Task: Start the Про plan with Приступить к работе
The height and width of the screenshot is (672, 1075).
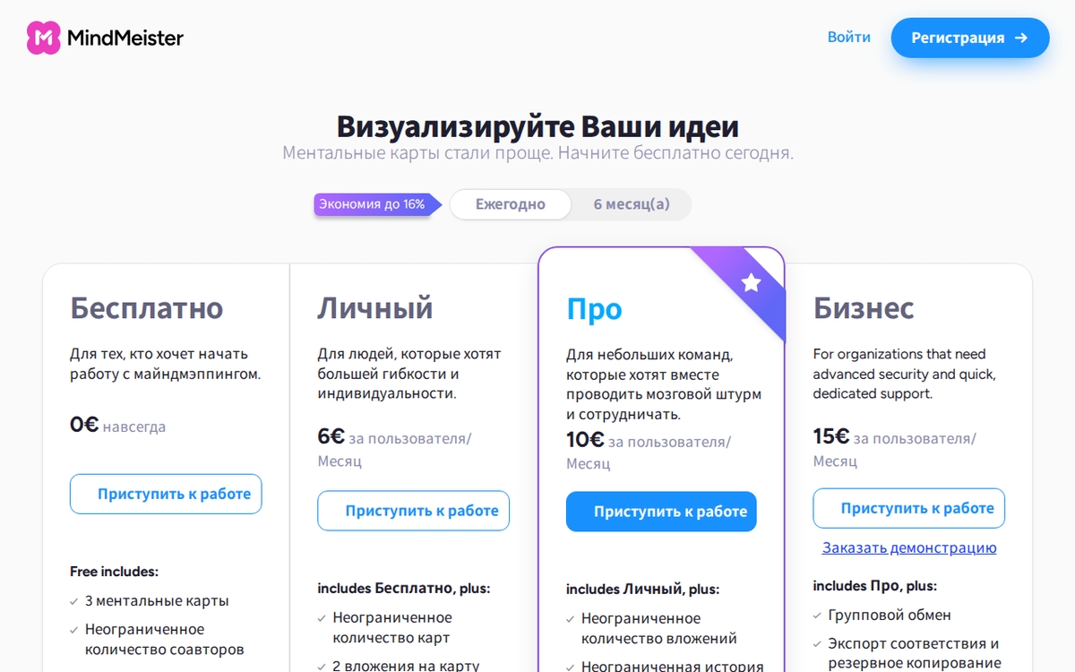Action: pos(661,512)
